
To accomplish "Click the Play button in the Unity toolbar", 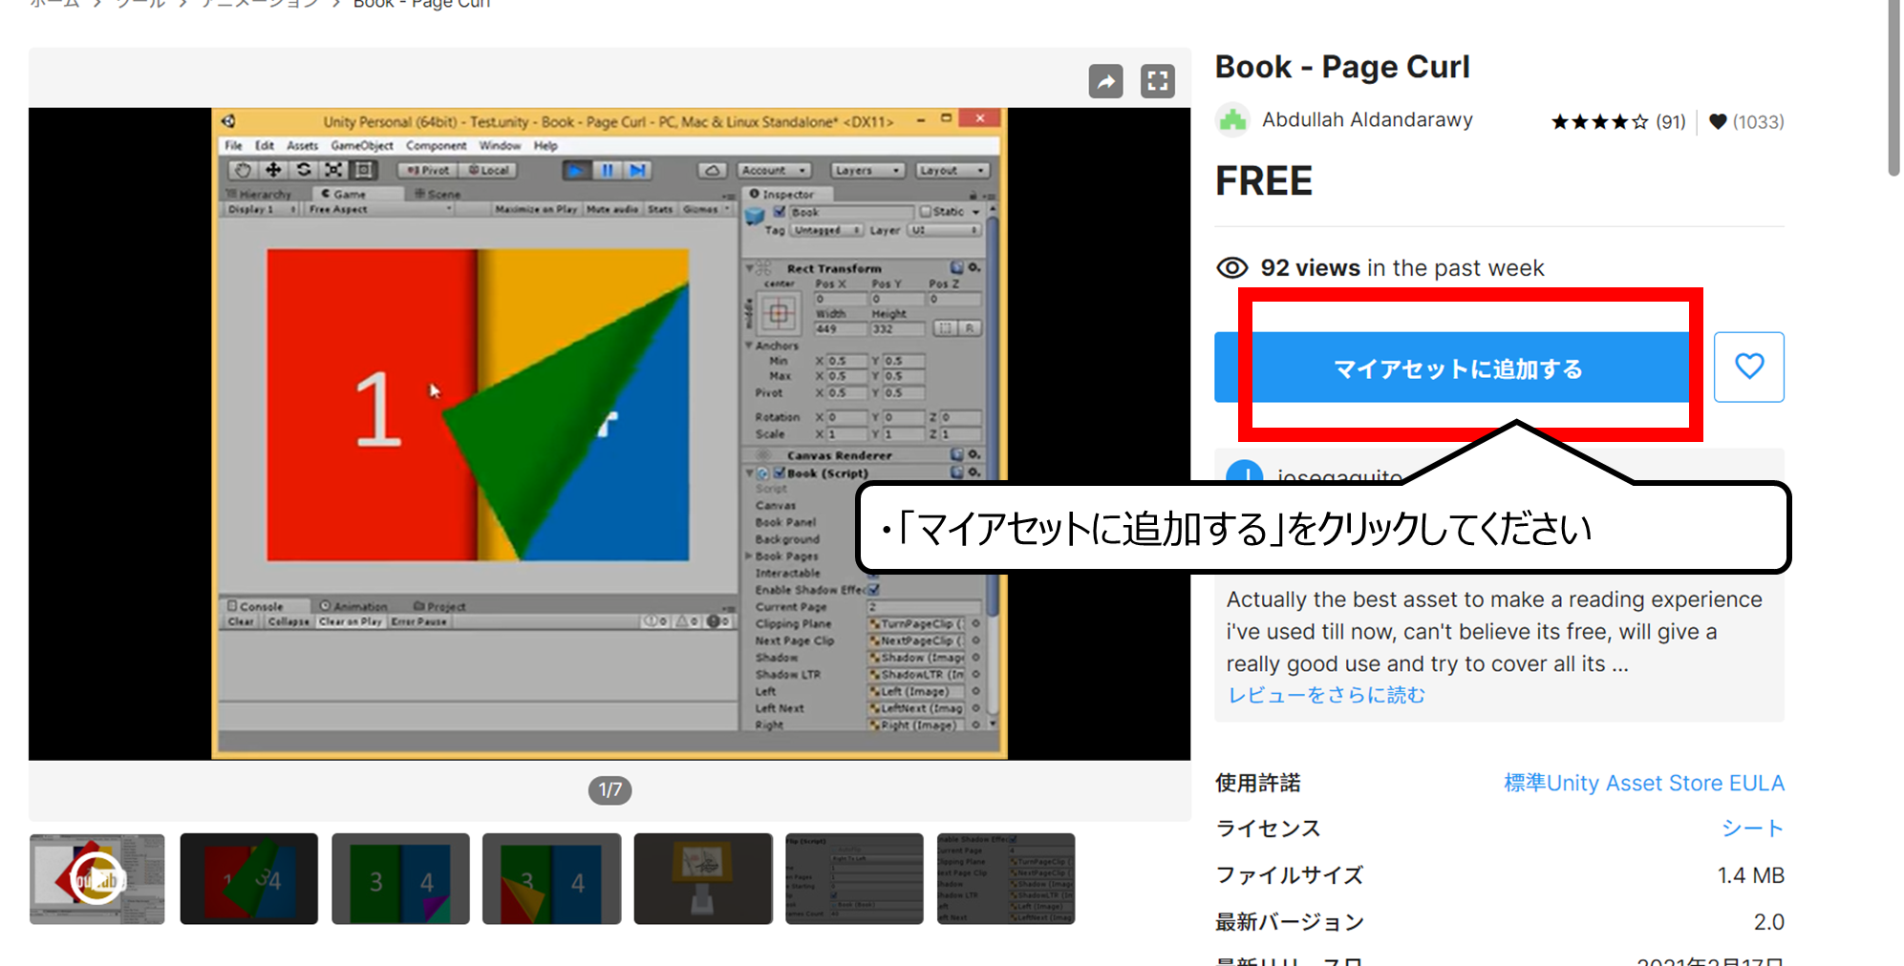I will 575,170.
